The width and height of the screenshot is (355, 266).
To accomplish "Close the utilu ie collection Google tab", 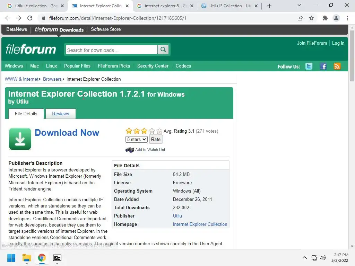I will [x=62, y=6].
